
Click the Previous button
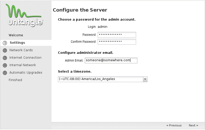174,126
